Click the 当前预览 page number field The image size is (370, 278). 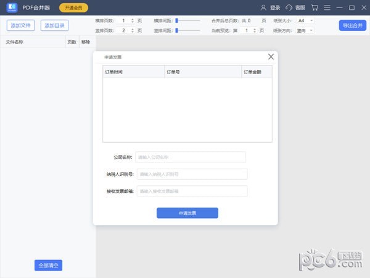[x=246, y=30]
